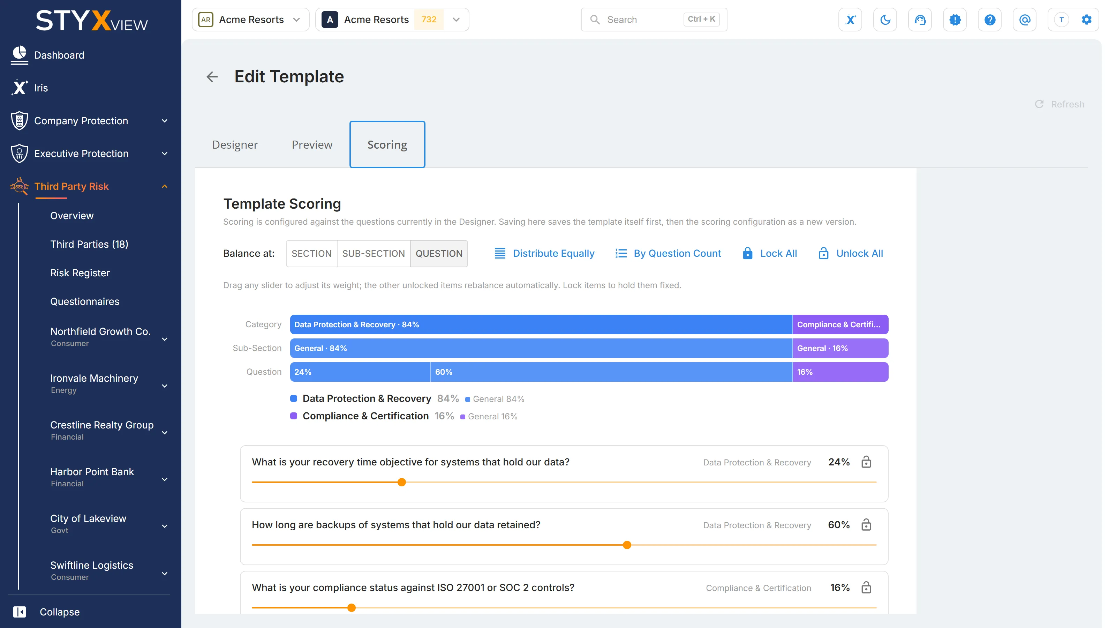1116x628 pixels.
Task: Focus the Search input field
Action: 654,20
